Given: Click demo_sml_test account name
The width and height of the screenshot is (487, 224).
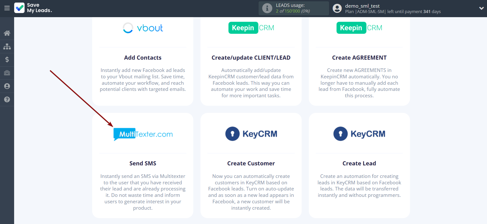Looking at the screenshot, I should point(362,6).
